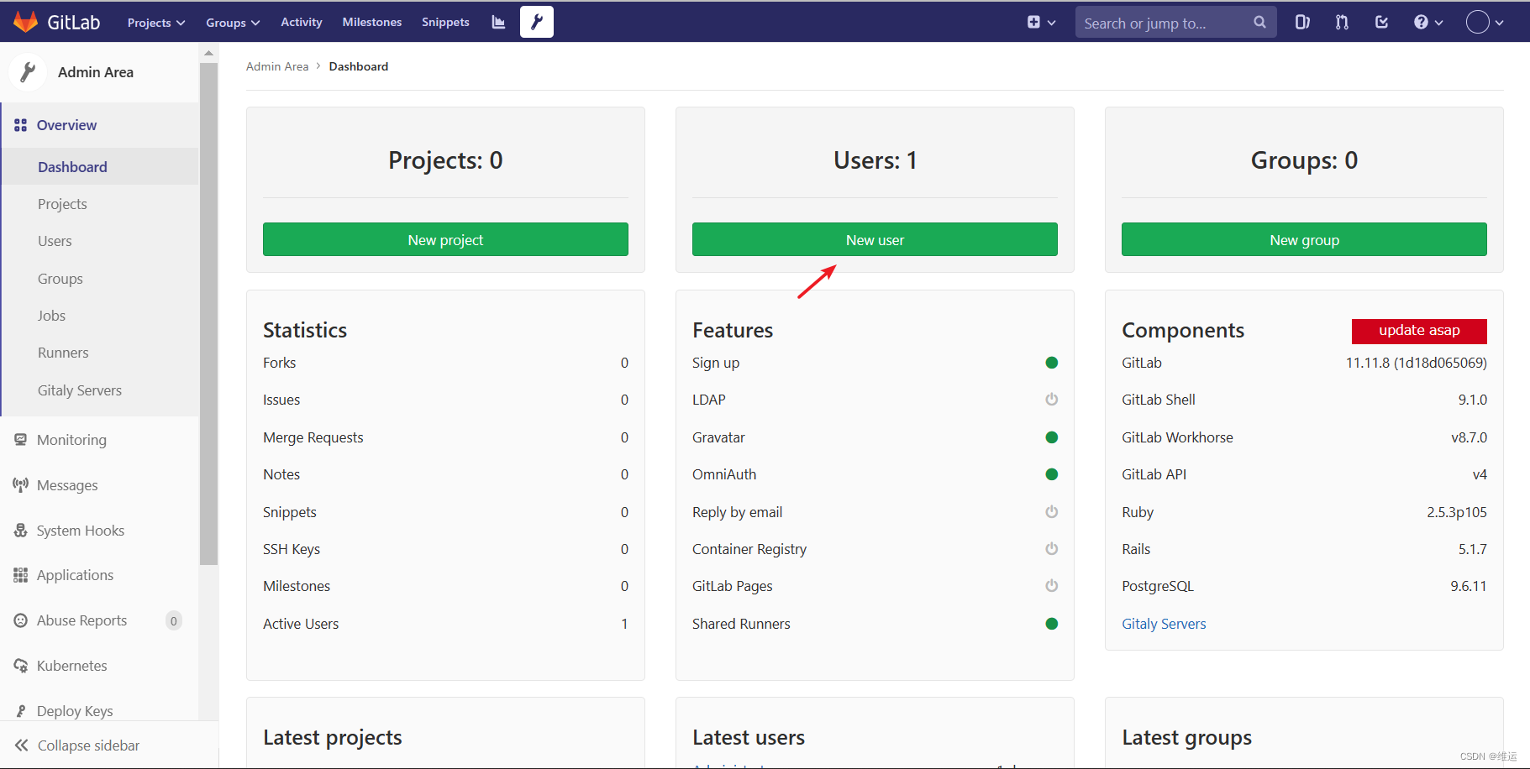Click the Admin Area wrench icon in navbar
Screen dimensions: 1530x769
(x=537, y=22)
